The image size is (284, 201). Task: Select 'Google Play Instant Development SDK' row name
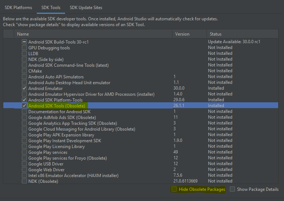coord(65,141)
